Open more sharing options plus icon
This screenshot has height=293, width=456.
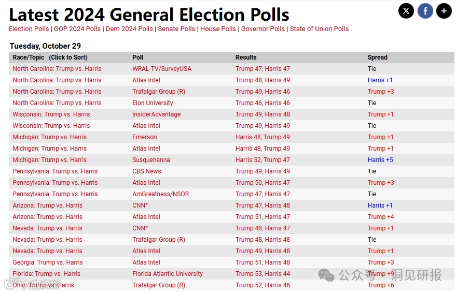tap(444, 10)
